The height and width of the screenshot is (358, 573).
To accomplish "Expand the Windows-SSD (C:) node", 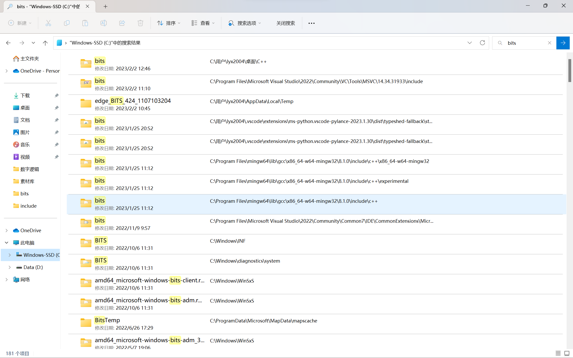I will [10, 255].
